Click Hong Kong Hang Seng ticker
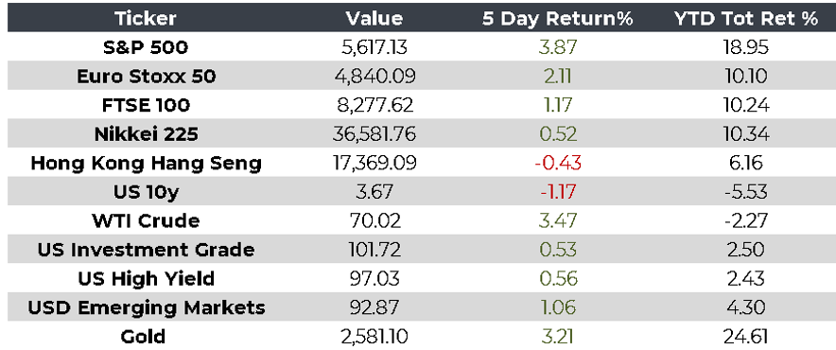The image size is (836, 350). click(146, 164)
